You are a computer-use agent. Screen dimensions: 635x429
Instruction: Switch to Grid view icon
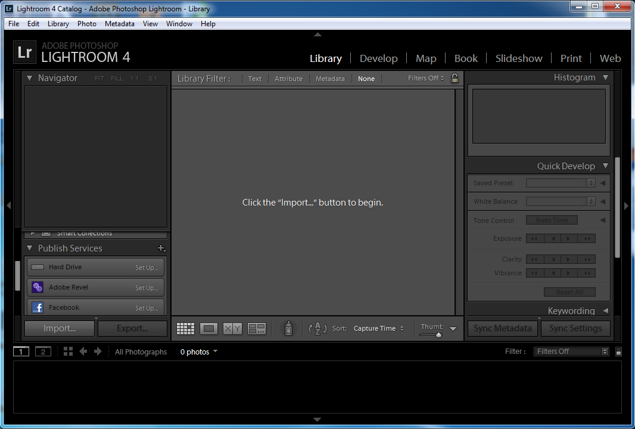[x=185, y=328]
